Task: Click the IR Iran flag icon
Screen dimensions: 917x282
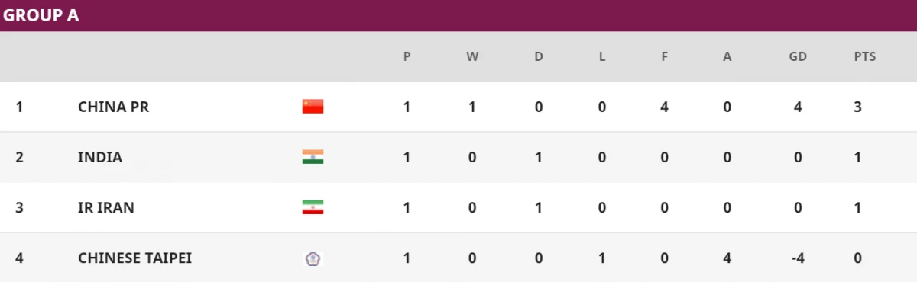Action: point(313,207)
